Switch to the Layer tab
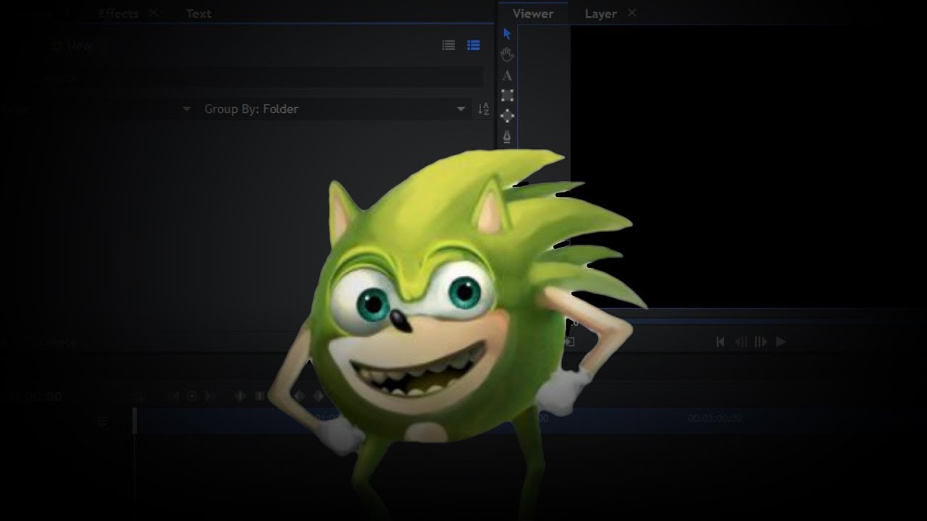 tap(600, 14)
